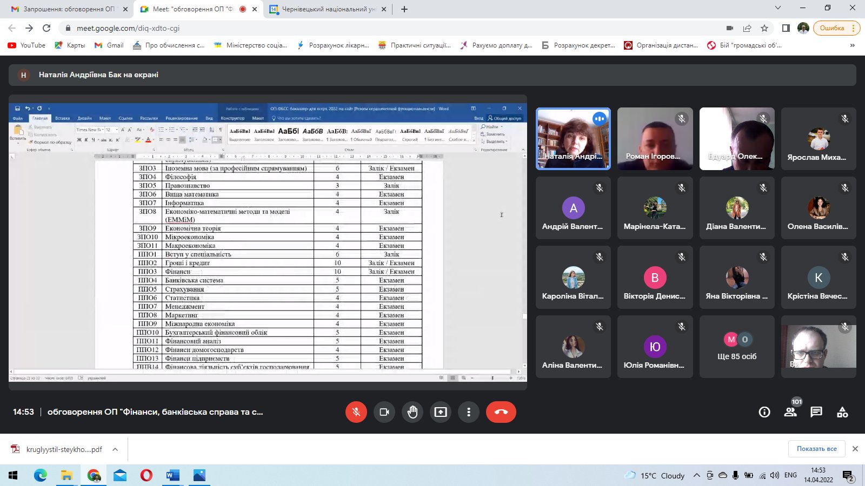Open the YouTube bookmark
Screen dimensions: 865x486
pos(27,45)
